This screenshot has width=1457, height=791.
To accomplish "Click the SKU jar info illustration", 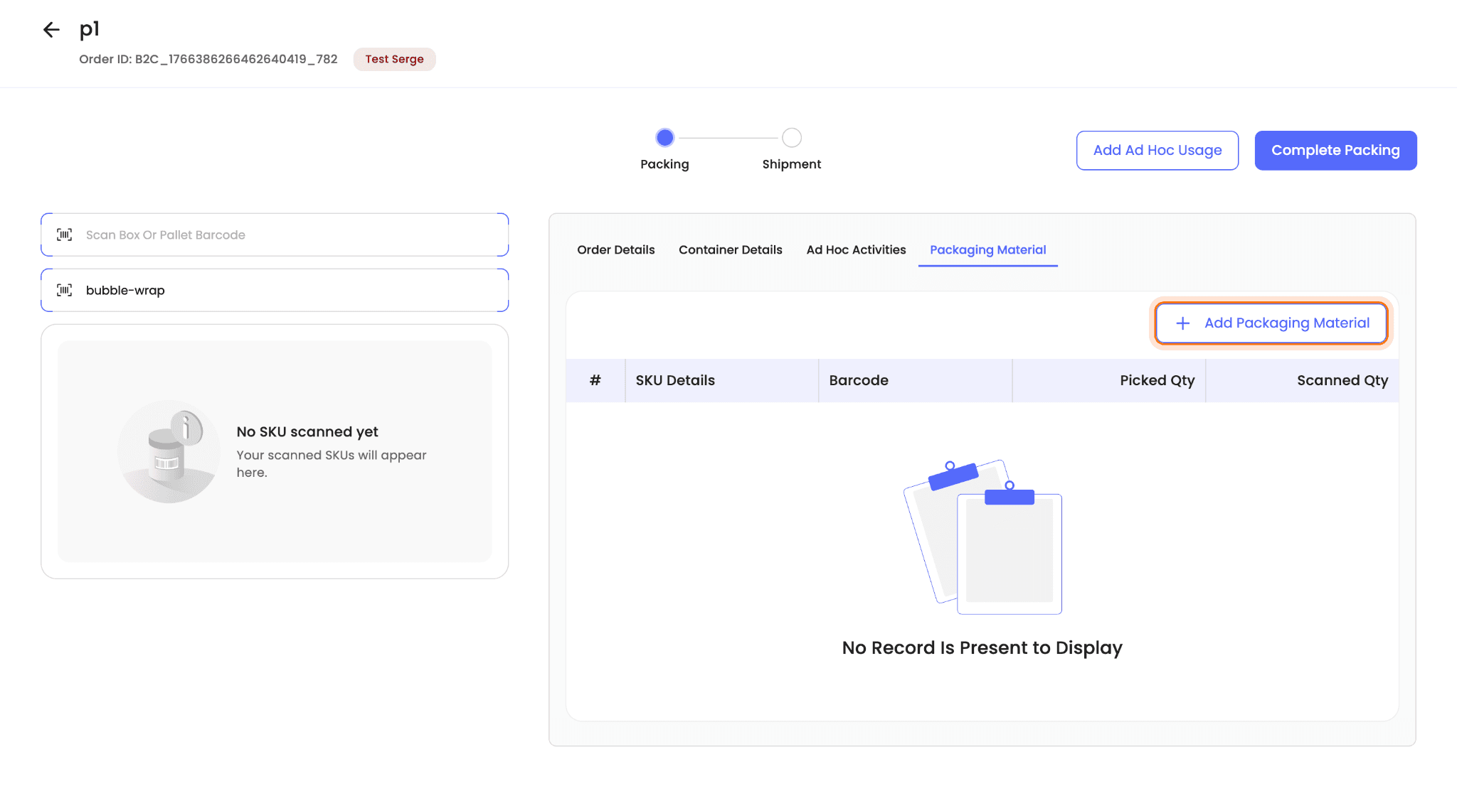I will [169, 452].
